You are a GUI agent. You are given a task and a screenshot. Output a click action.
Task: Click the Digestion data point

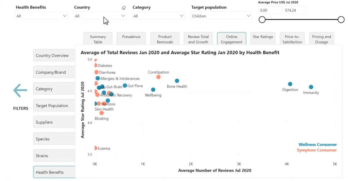coord(290,84)
